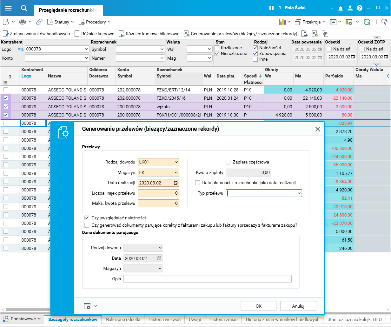Switch to Naliczone odsetki tab
This screenshot has width=391, height=327.
(x=123, y=320)
